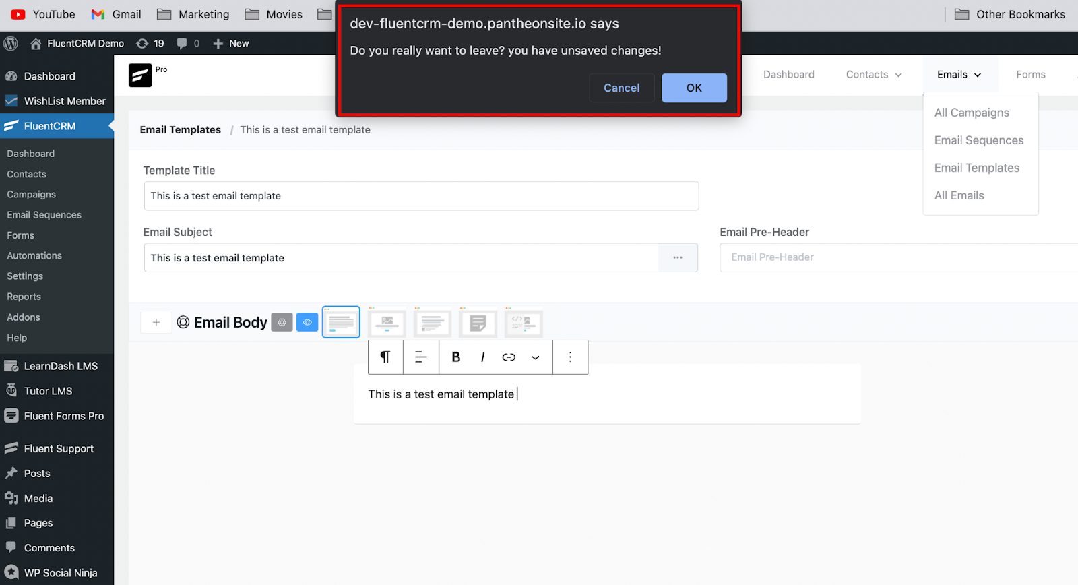Open Automations in the sidebar submenu
The width and height of the screenshot is (1078, 585).
pyautogui.click(x=34, y=255)
